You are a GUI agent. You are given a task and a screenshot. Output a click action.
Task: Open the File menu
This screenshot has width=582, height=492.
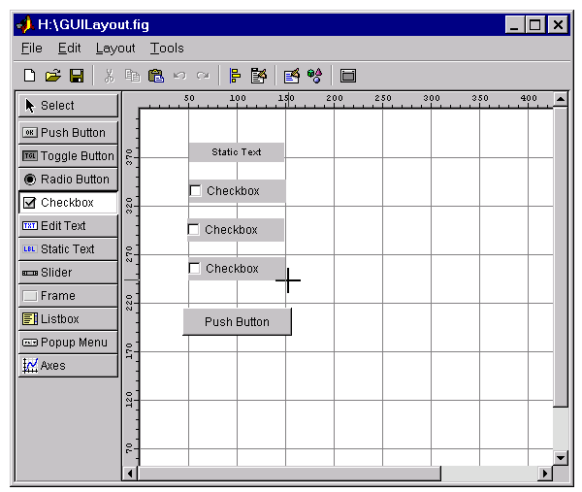click(x=32, y=49)
